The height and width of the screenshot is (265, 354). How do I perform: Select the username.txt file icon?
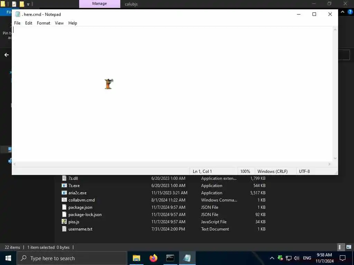[64, 229]
